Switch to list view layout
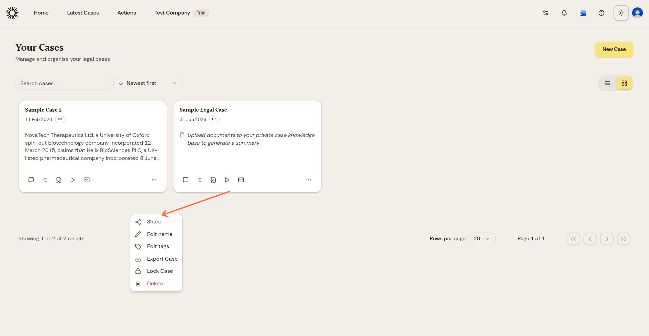This screenshot has height=336, width=649. pyautogui.click(x=607, y=83)
